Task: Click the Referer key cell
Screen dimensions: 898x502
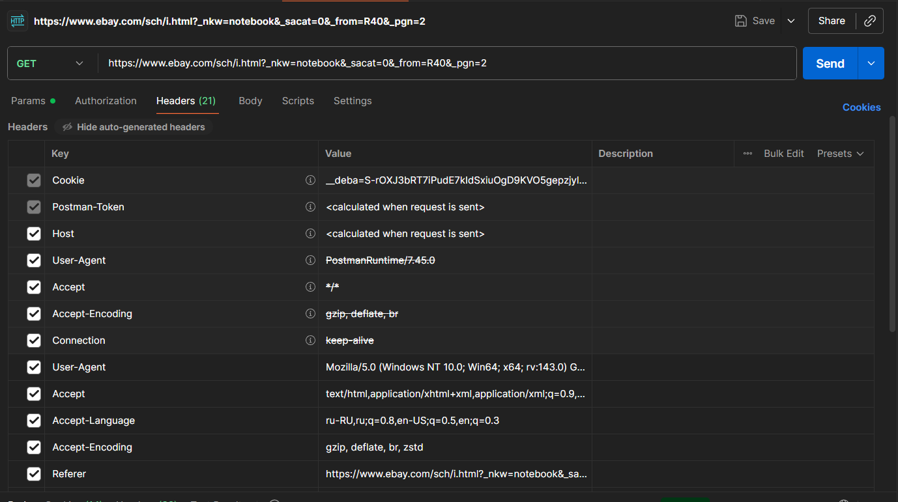Action: click(x=182, y=474)
